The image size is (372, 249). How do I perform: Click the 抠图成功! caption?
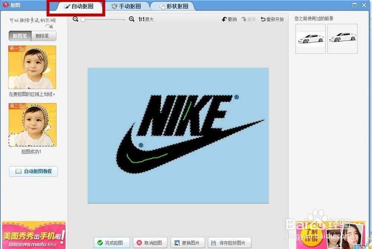tap(31, 151)
